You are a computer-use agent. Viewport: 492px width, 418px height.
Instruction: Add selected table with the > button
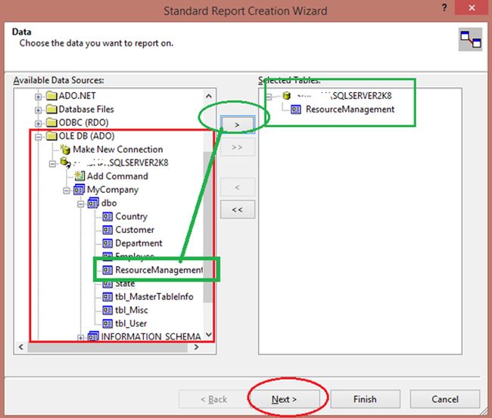(x=238, y=125)
